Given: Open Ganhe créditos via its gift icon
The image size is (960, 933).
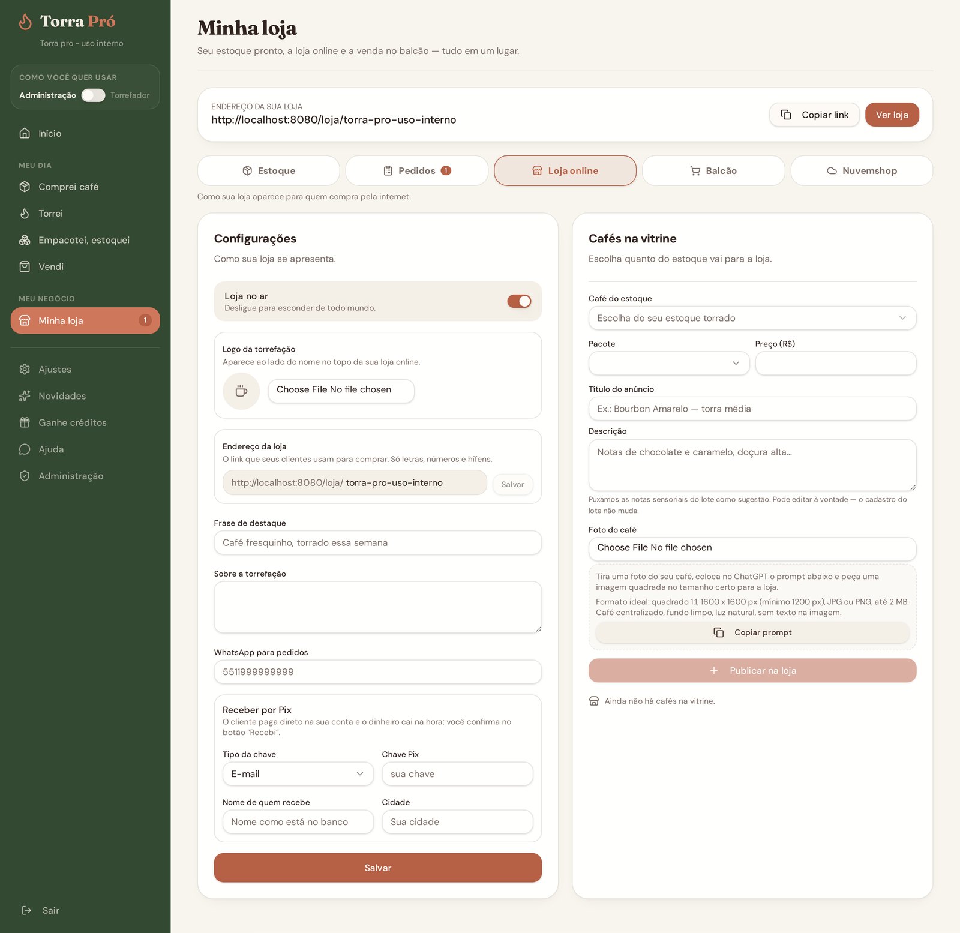Looking at the screenshot, I should coord(25,422).
